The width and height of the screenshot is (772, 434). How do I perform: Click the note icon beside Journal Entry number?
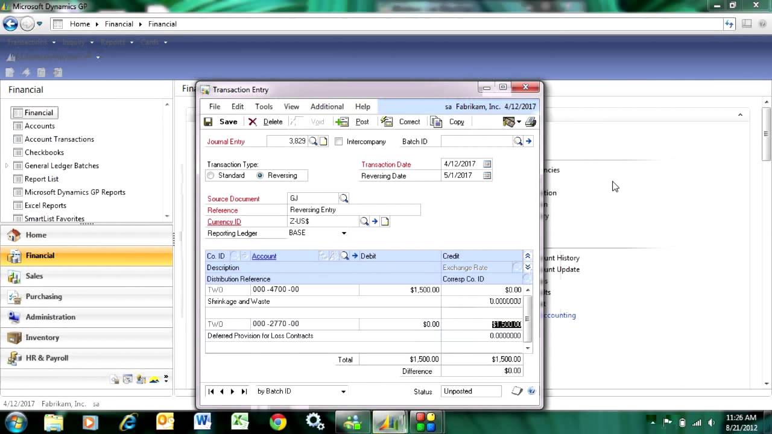click(323, 141)
